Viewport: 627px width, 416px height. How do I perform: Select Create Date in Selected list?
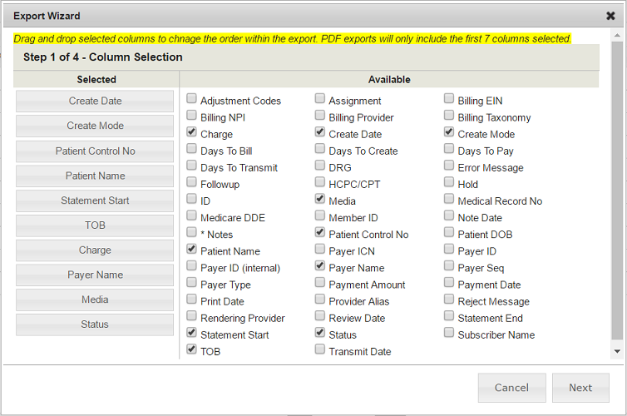point(95,102)
